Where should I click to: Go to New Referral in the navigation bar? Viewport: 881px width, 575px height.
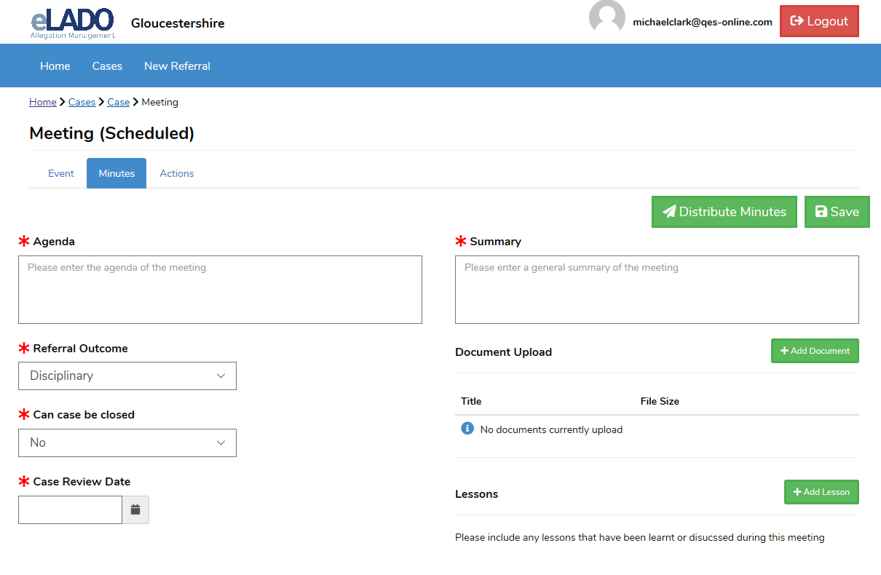(x=177, y=66)
